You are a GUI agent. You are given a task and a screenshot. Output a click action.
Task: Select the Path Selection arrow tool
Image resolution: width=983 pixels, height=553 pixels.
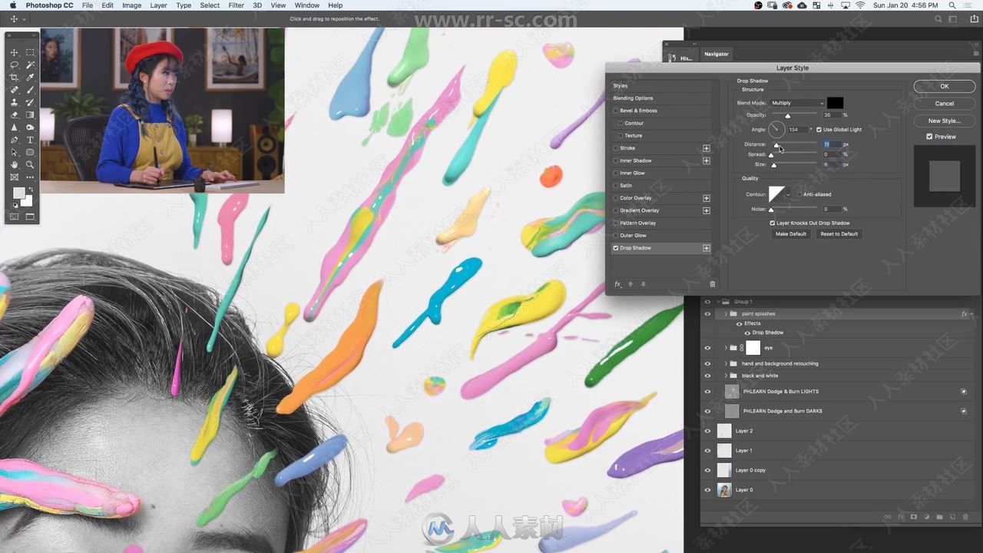tap(14, 152)
